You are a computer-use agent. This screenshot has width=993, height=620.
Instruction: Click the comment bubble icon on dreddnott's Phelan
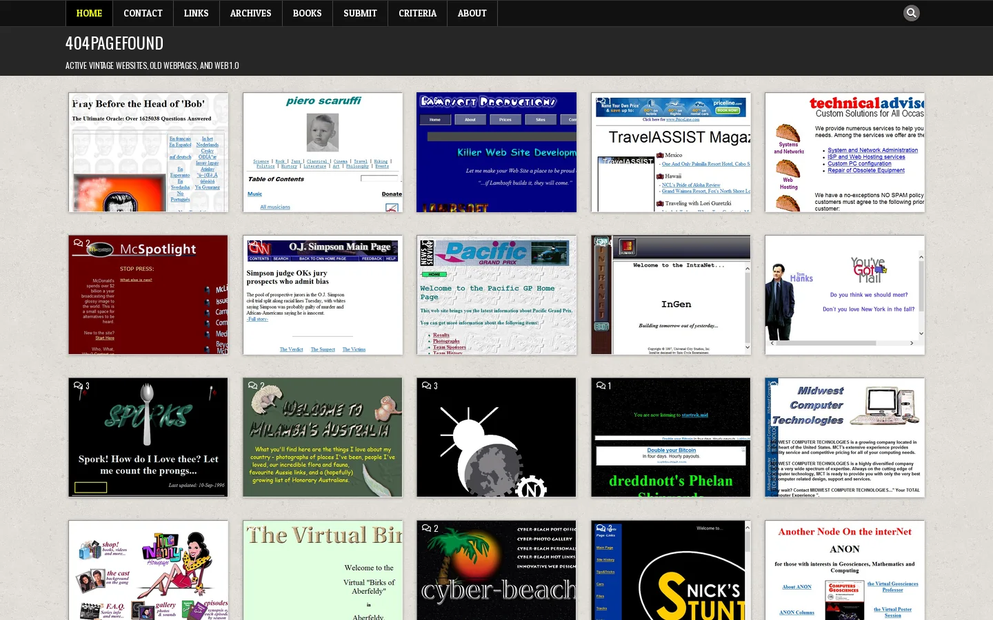pos(601,386)
